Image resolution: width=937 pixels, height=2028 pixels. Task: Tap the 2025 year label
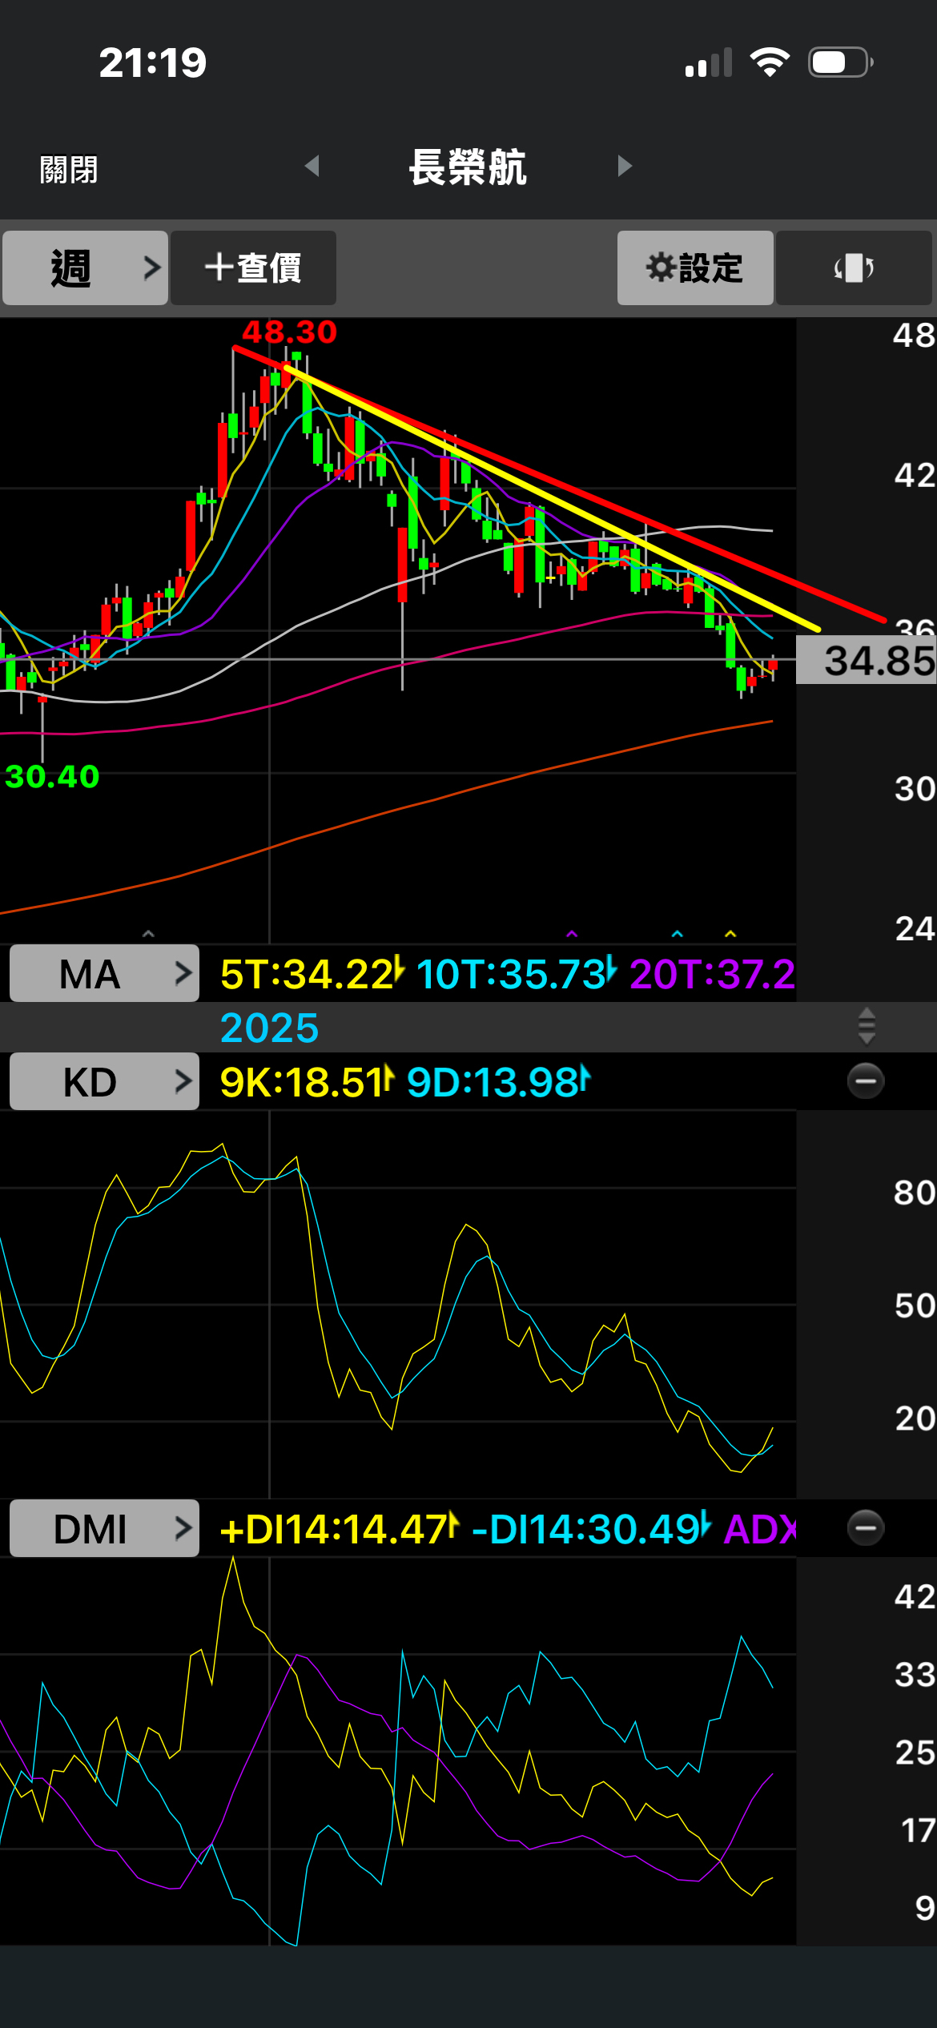click(269, 1027)
